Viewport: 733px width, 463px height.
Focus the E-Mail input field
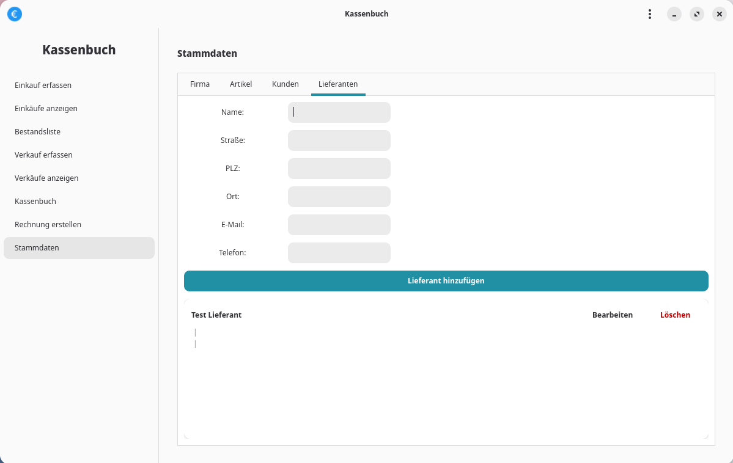point(339,225)
